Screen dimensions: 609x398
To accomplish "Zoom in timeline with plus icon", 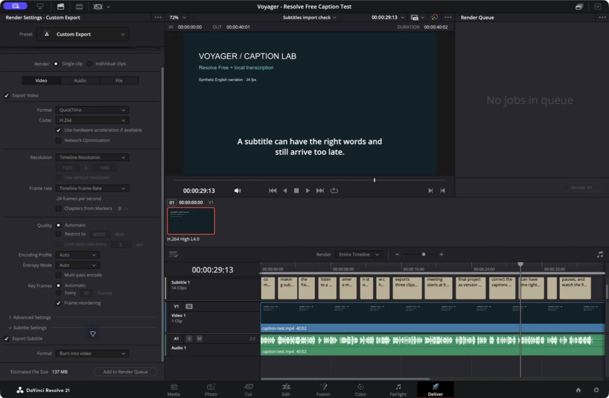I will (441, 254).
